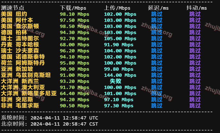Select upload value 101.00 Mbps
This screenshot has height=133, width=220.
[x=120, y=94]
